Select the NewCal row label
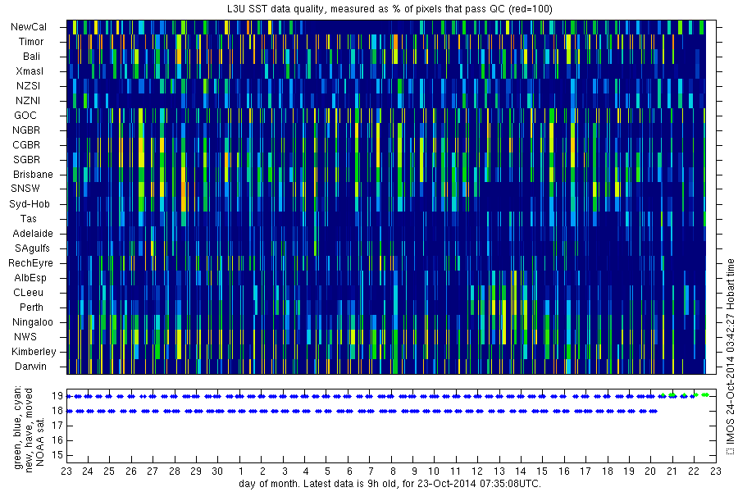The width and height of the screenshot is (738, 492). point(28,27)
